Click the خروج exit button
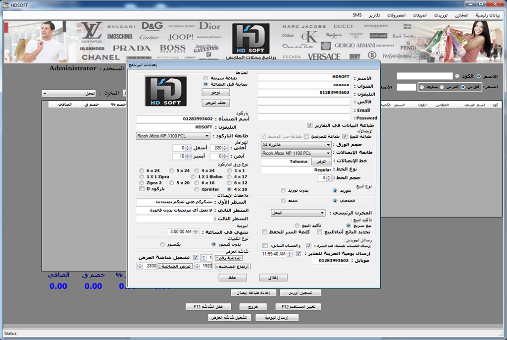The width and height of the screenshot is (507, 340). coord(253,307)
